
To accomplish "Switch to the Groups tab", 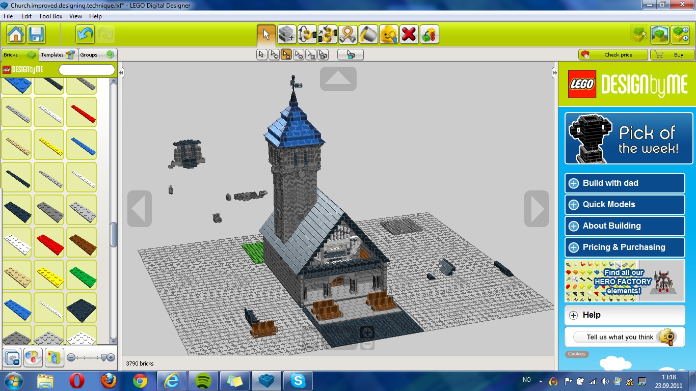I will [97, 54].
